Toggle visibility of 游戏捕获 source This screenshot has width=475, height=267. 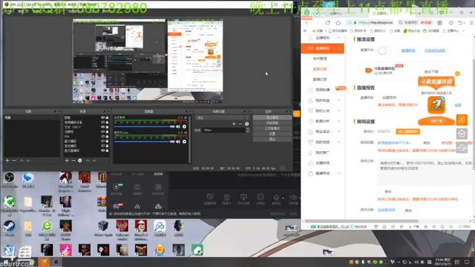point(103,145)
